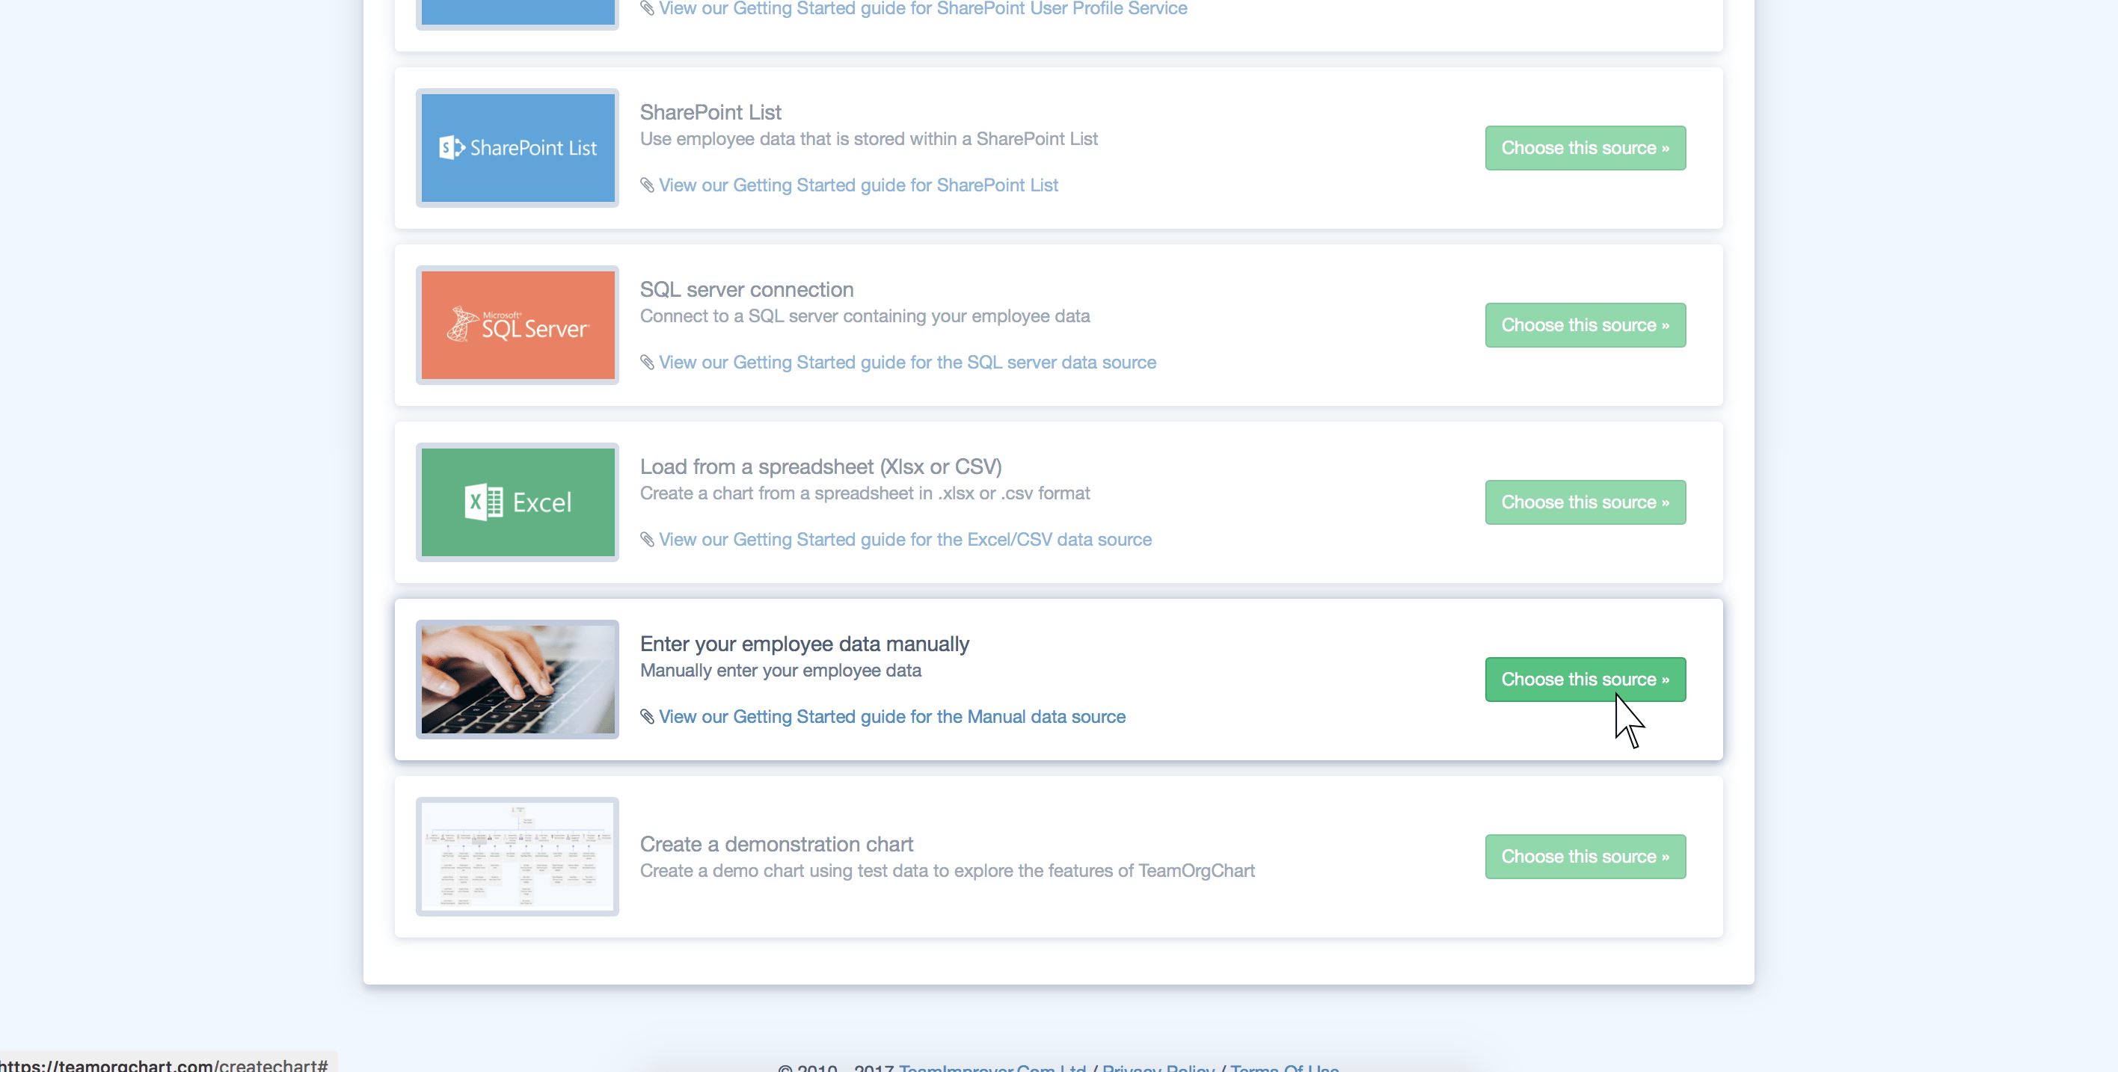Click the SharePoint List logo tile

click(518, 148)
